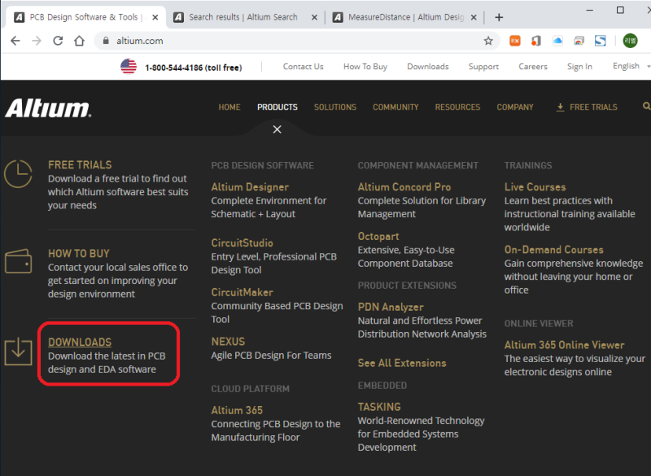Screen dimensions: 651x476
Task: Open a new browser tab
Action: [499, 17]
